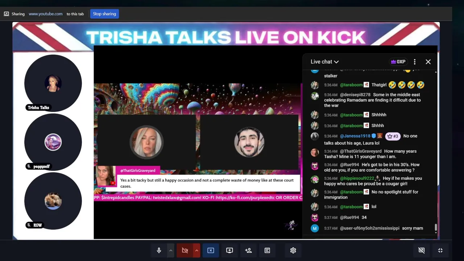This screenshot has height=261, width=464.
Task: Click the scrolling PayPal ticker text
Action: tap(198, 198)
